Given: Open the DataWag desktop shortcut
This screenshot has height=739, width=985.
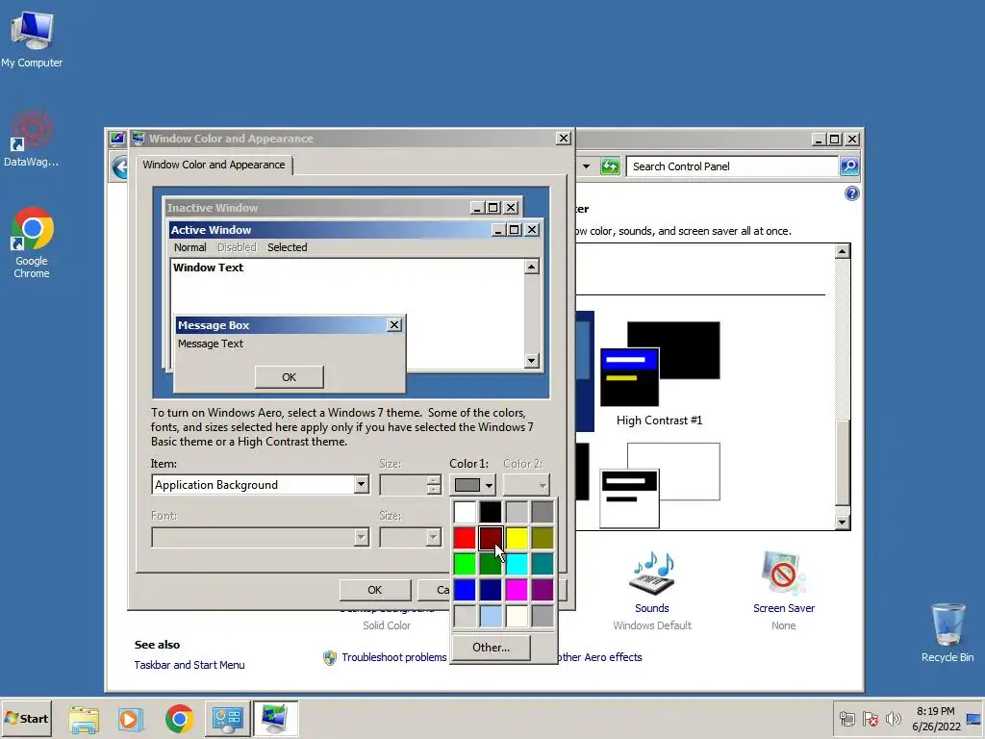Looking at the screenshot, I should click(32, 139).
